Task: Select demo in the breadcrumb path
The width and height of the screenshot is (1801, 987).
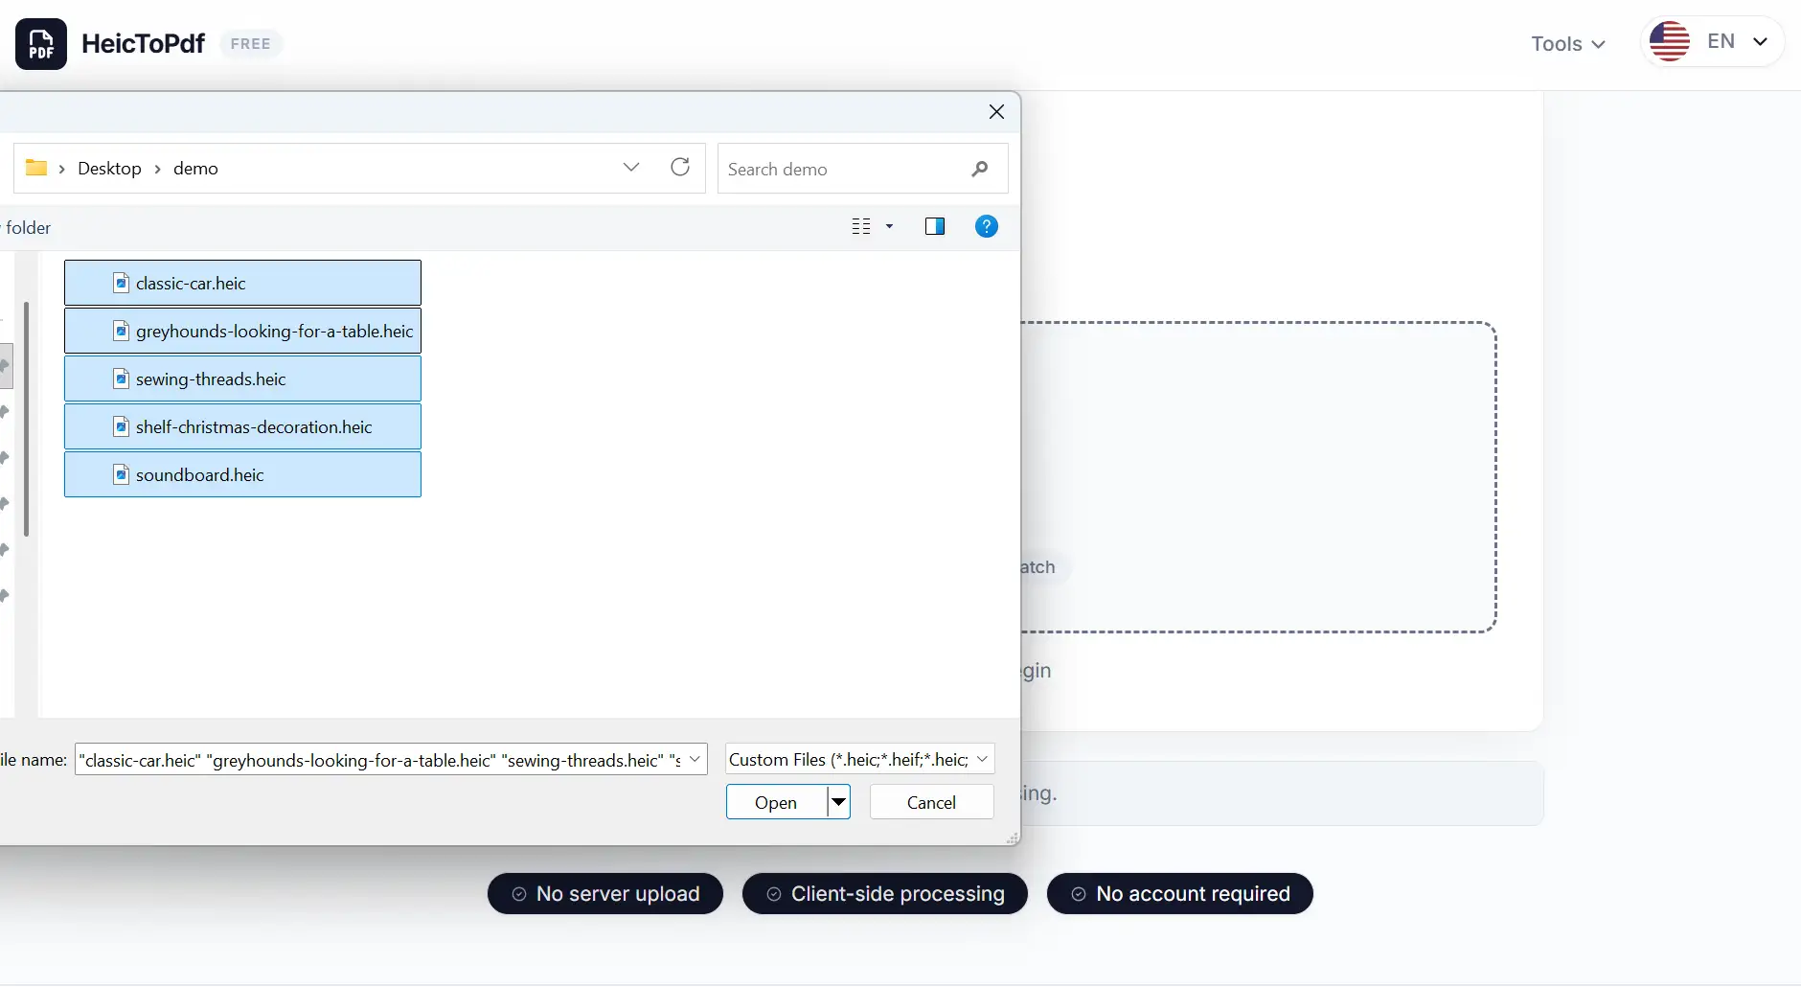Action: tap(195, 169)
